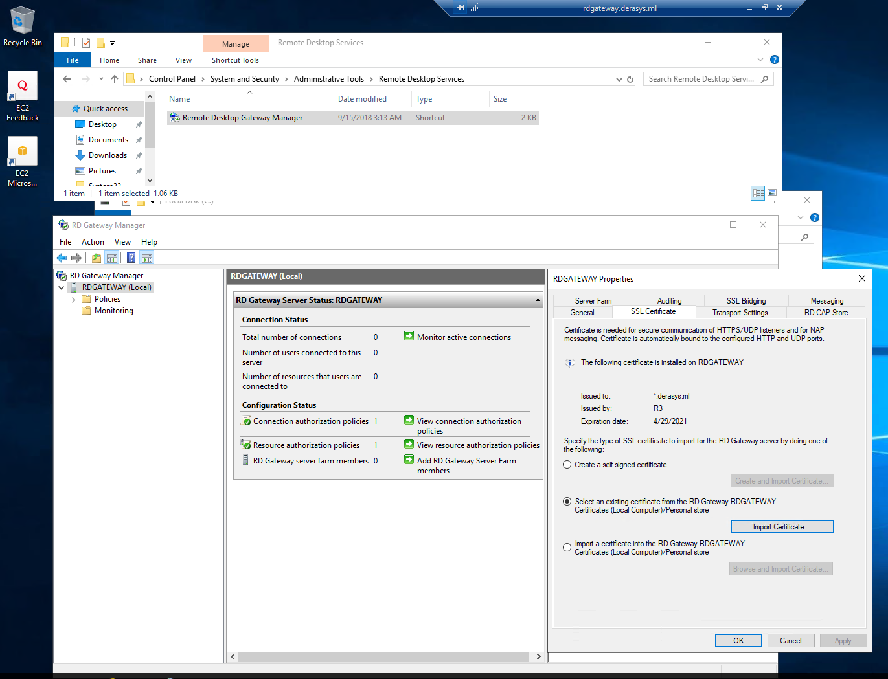Viewport: 888px width, 679px height.
Task: Click Cancel in RDGATEWAY Properties
Action: (791, 641)
